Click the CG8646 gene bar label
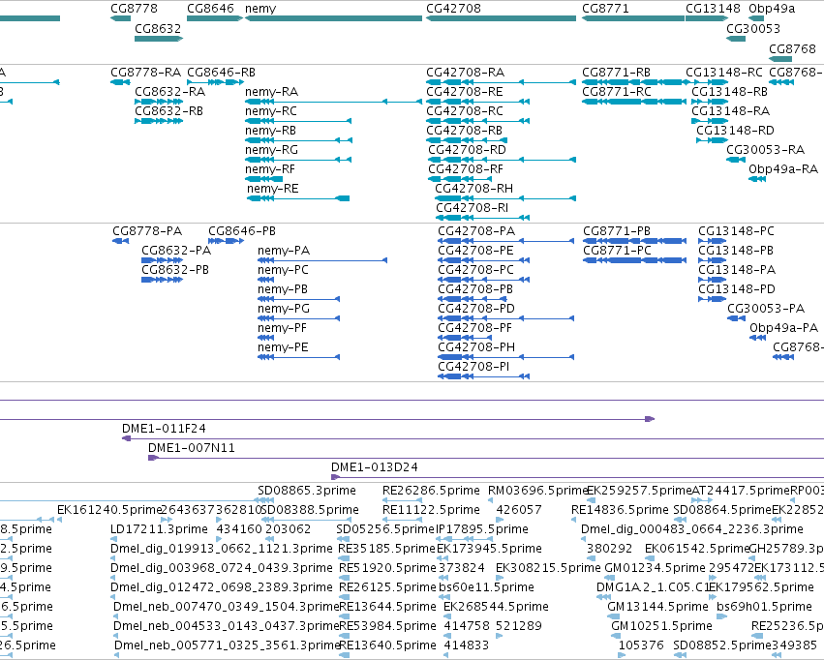The width and height of the screenshot is (824, 660). tap(210, 9)
